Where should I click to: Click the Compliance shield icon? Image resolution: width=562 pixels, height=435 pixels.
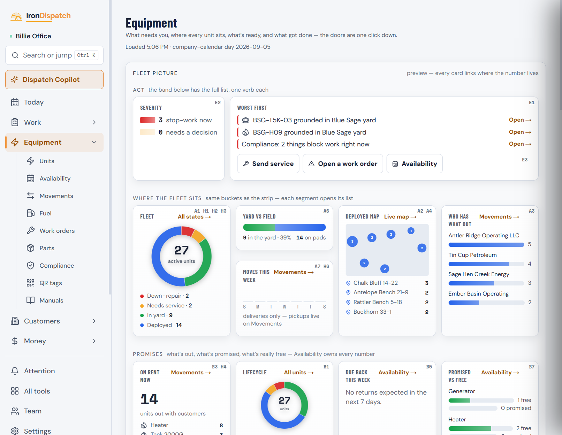pyautogui.click(x=31, y=265)
